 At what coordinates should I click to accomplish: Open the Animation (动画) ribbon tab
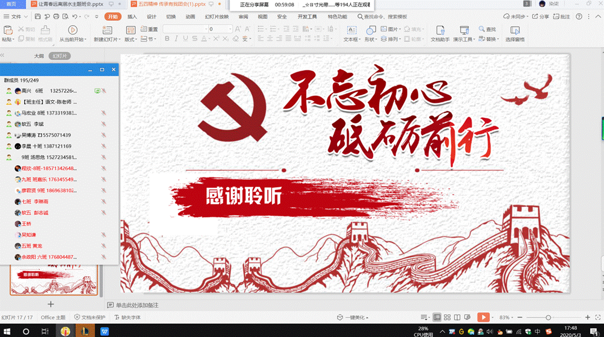coord(190,16)
